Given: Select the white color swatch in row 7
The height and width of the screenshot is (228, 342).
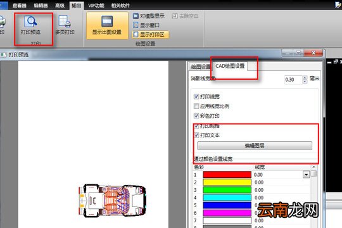Looking at the screenshot, I should pyautogui.click(x=227, y=220).
